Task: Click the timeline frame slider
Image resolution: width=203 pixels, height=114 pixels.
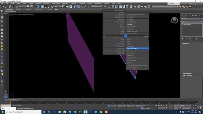Action: pos(13,100)
